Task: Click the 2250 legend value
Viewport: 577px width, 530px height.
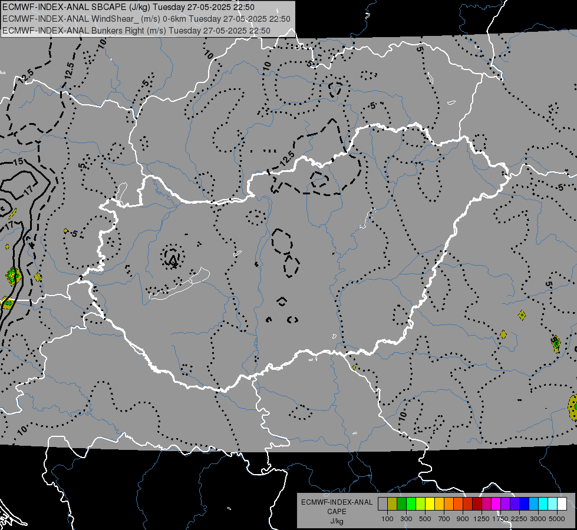Action: coord(519,519)
